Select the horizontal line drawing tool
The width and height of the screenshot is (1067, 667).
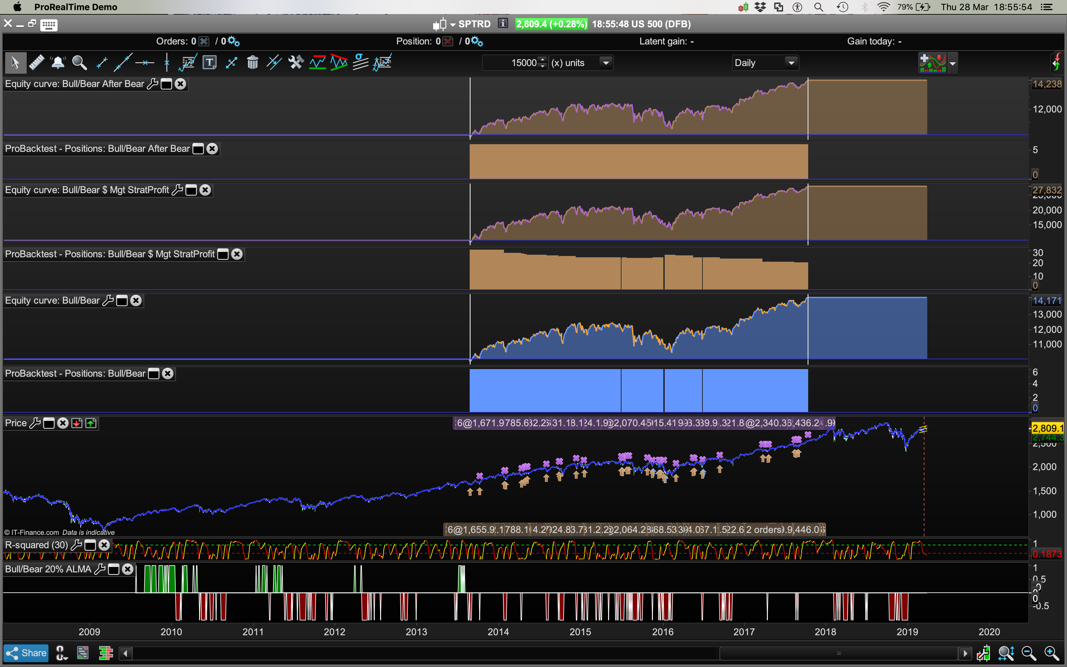pyautogui.click(x=144, y=63)
